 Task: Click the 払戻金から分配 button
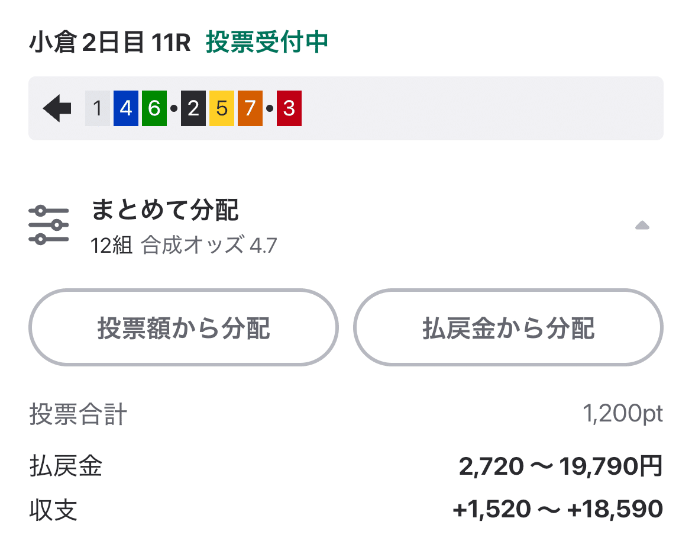pyautogui.click(x=507, y=327)
